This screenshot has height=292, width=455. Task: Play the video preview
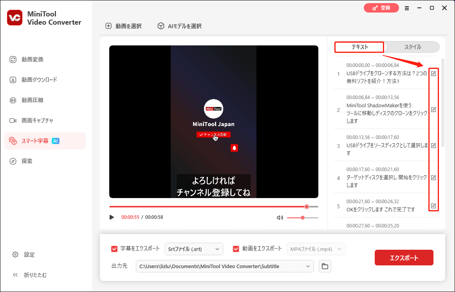pyautogui.click(x=112, y=217)
